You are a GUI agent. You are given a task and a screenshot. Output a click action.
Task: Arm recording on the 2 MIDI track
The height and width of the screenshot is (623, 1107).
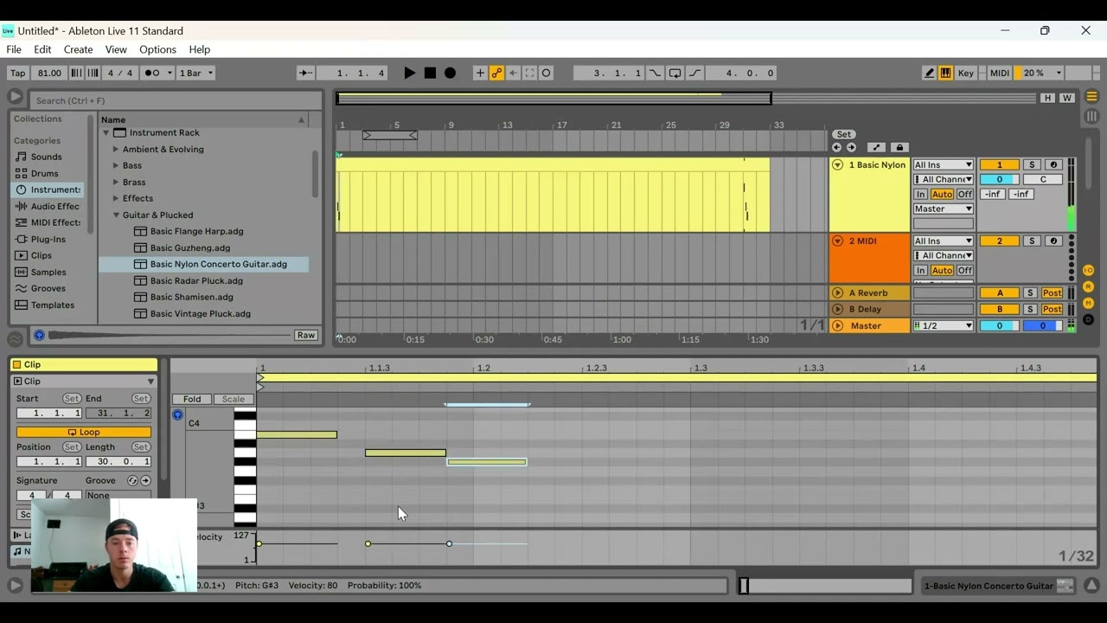[x=1053, y=241]
